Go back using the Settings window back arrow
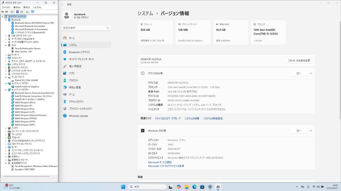Viewport: 341px width, 191px height. point(63,5)
